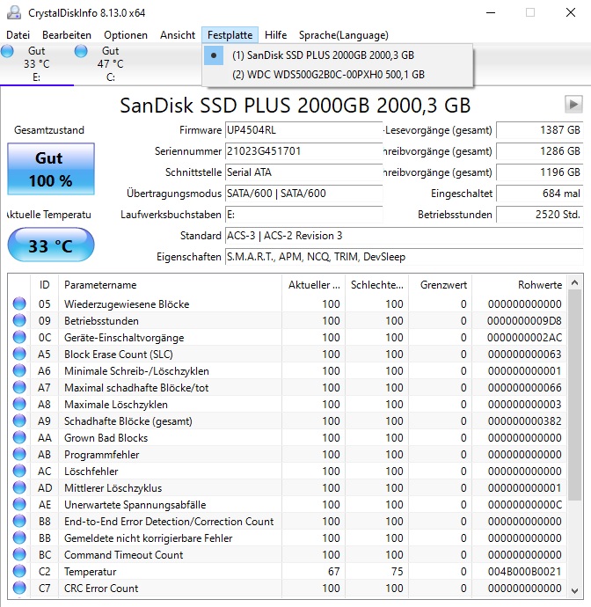
Task: Click status orb of Command Timeout Count row
Action: tap(19, 554)
